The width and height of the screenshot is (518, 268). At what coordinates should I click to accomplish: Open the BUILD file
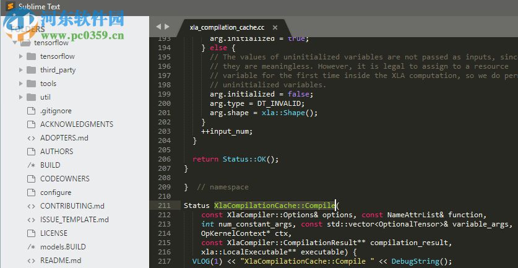tap(50, 165)
